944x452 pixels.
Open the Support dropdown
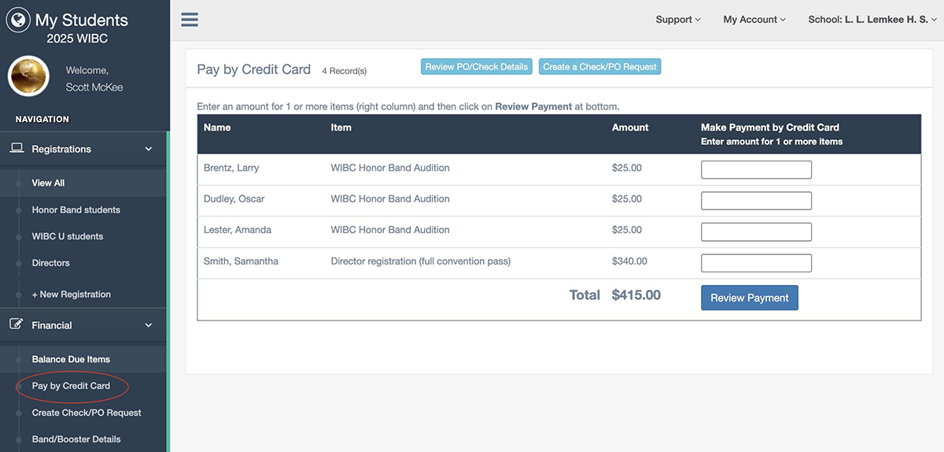pyautogui.click(x=677, y=20)
